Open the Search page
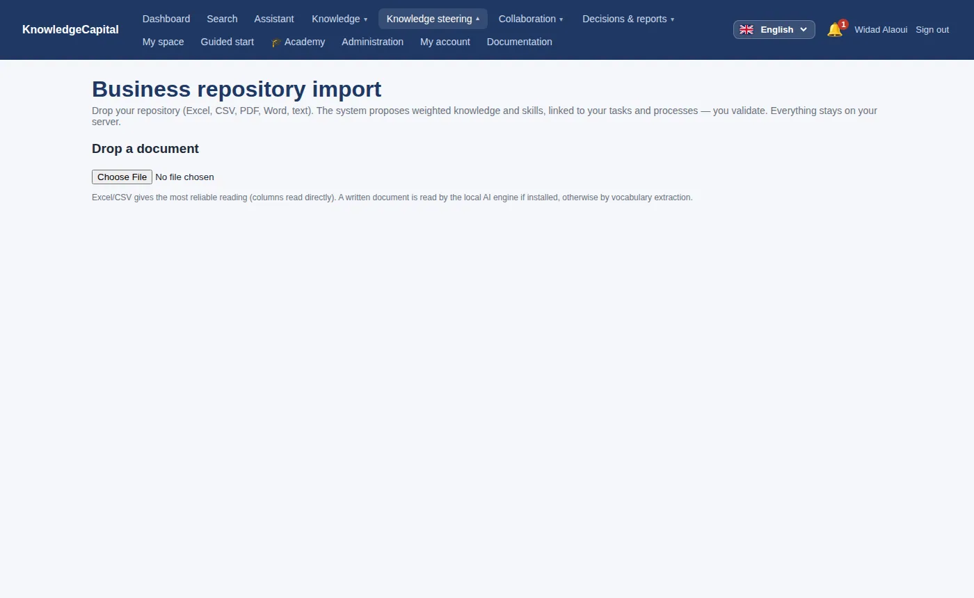974x598 pixels. pos(222,19)
